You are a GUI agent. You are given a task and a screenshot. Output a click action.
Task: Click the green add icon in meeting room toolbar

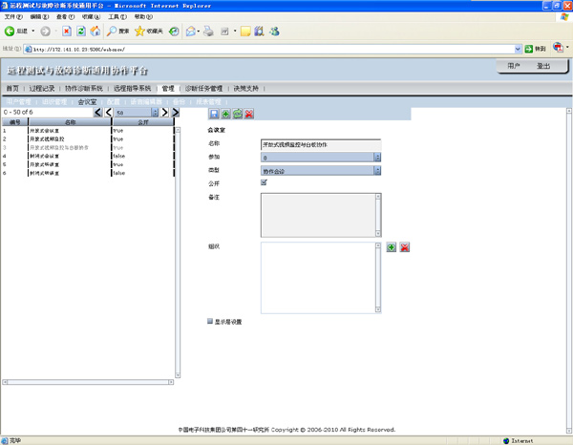[225, 114]
